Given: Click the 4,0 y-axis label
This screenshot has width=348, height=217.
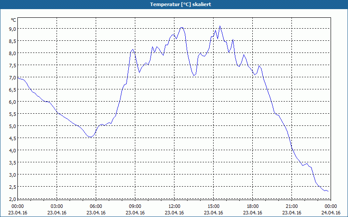Looking at the screenshot, I should tap(13, 151).
